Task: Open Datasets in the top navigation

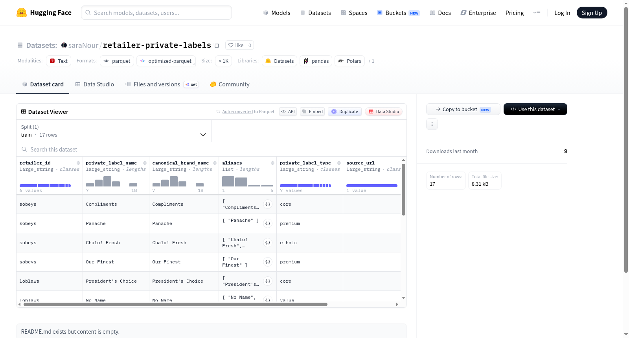Action: click(315, 13)
